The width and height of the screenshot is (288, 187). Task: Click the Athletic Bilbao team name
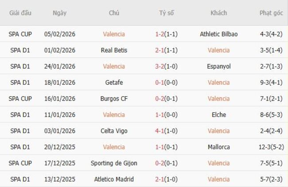(218, 34)
